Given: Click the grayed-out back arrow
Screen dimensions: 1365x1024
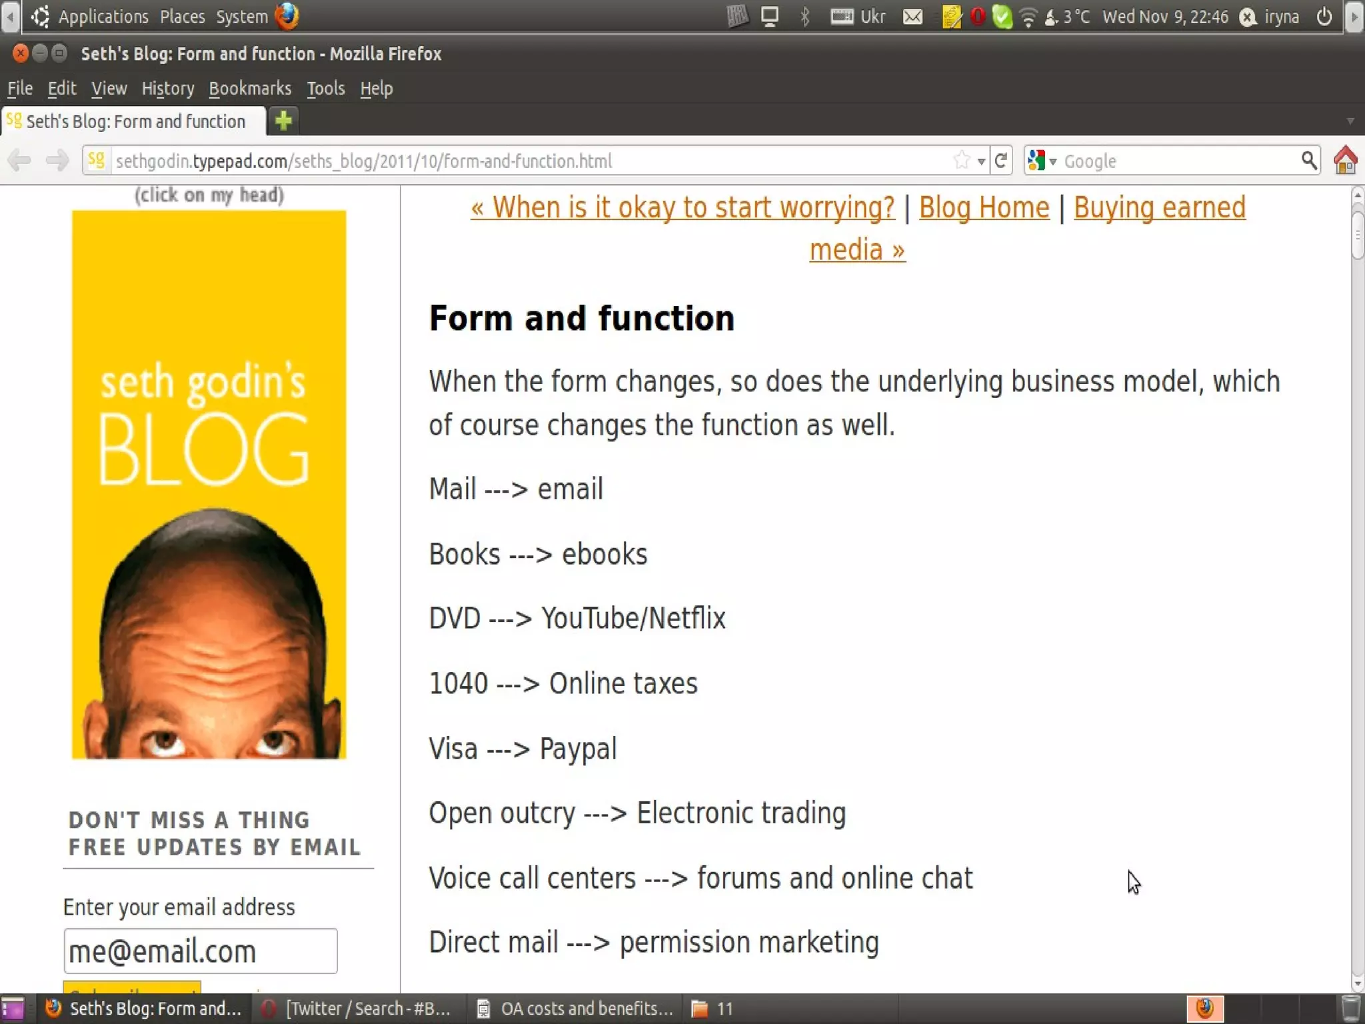Looking at the screenshot, I should click(20, 160).
